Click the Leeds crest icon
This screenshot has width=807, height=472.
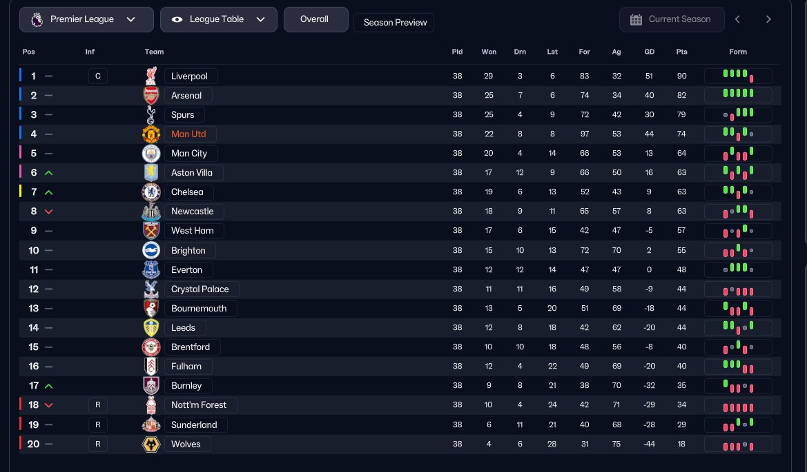click(150, 328)
